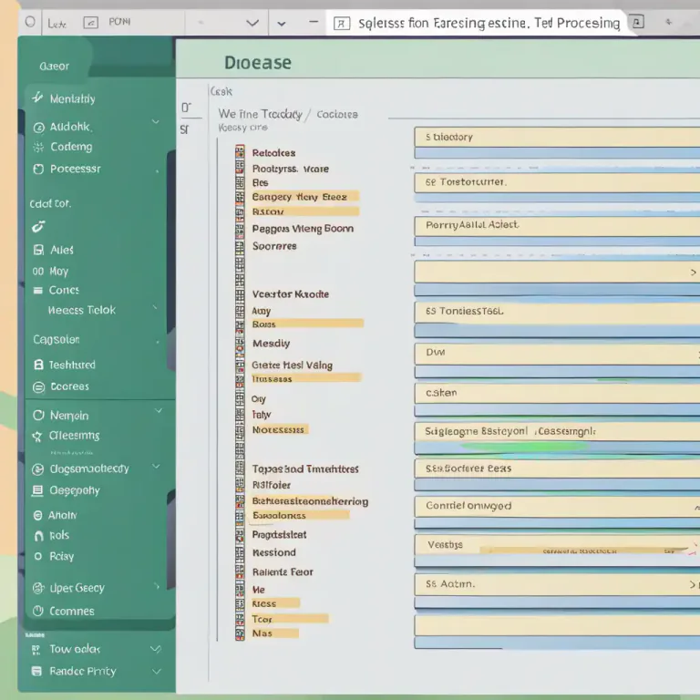Click the Nemjoin sidebar icon

click(x=38, y=416)
